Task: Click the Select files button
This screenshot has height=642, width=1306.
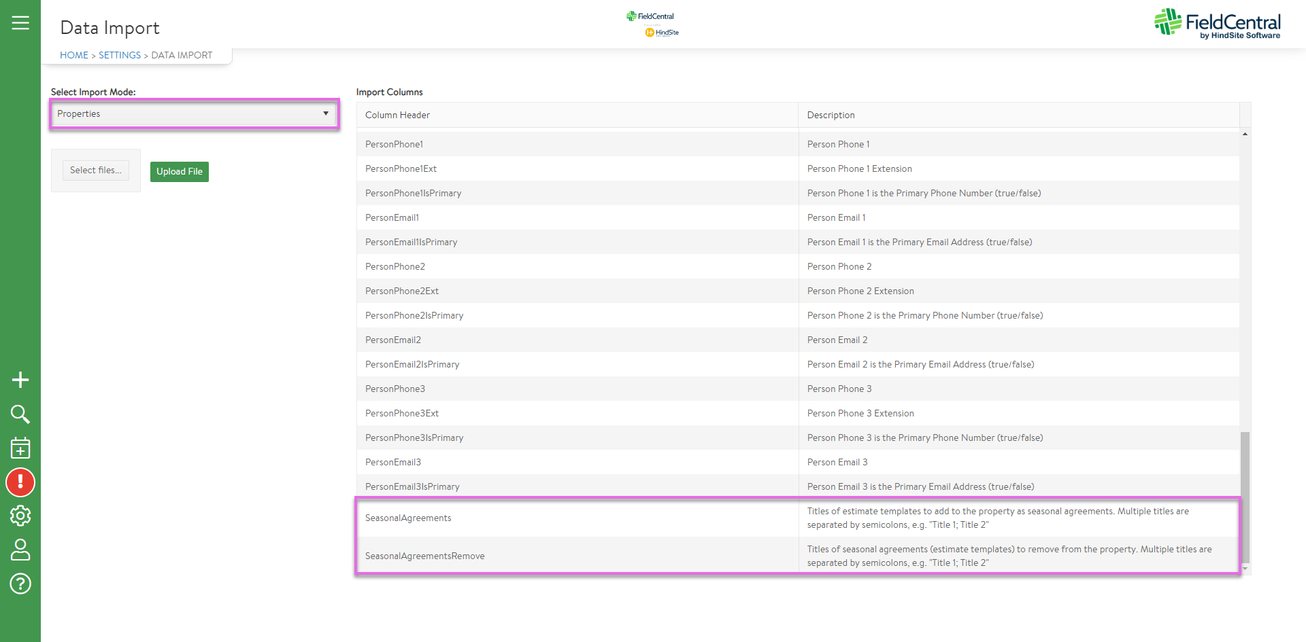Action: point(96,170)
